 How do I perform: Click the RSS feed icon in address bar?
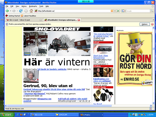(112, 11)
